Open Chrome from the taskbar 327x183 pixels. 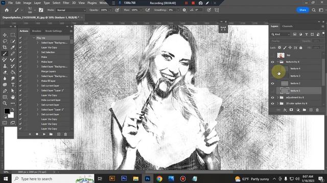(159, 178)
